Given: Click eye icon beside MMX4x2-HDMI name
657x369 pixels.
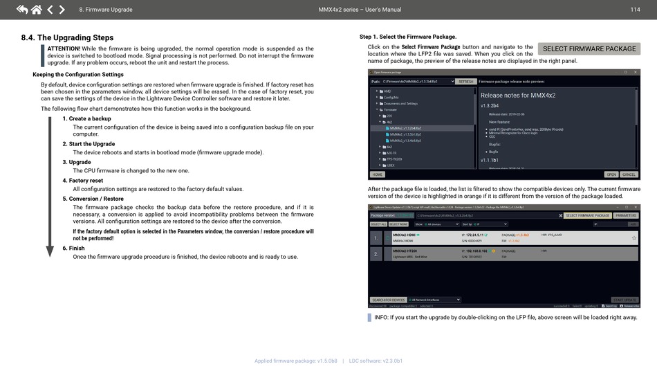Looking at the screenshot, I should point(418,235).
